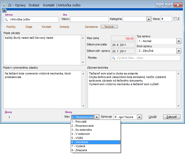Screen dimensions: 185x155
Task: Click the Mena currency field
Action: click(166, 19)
